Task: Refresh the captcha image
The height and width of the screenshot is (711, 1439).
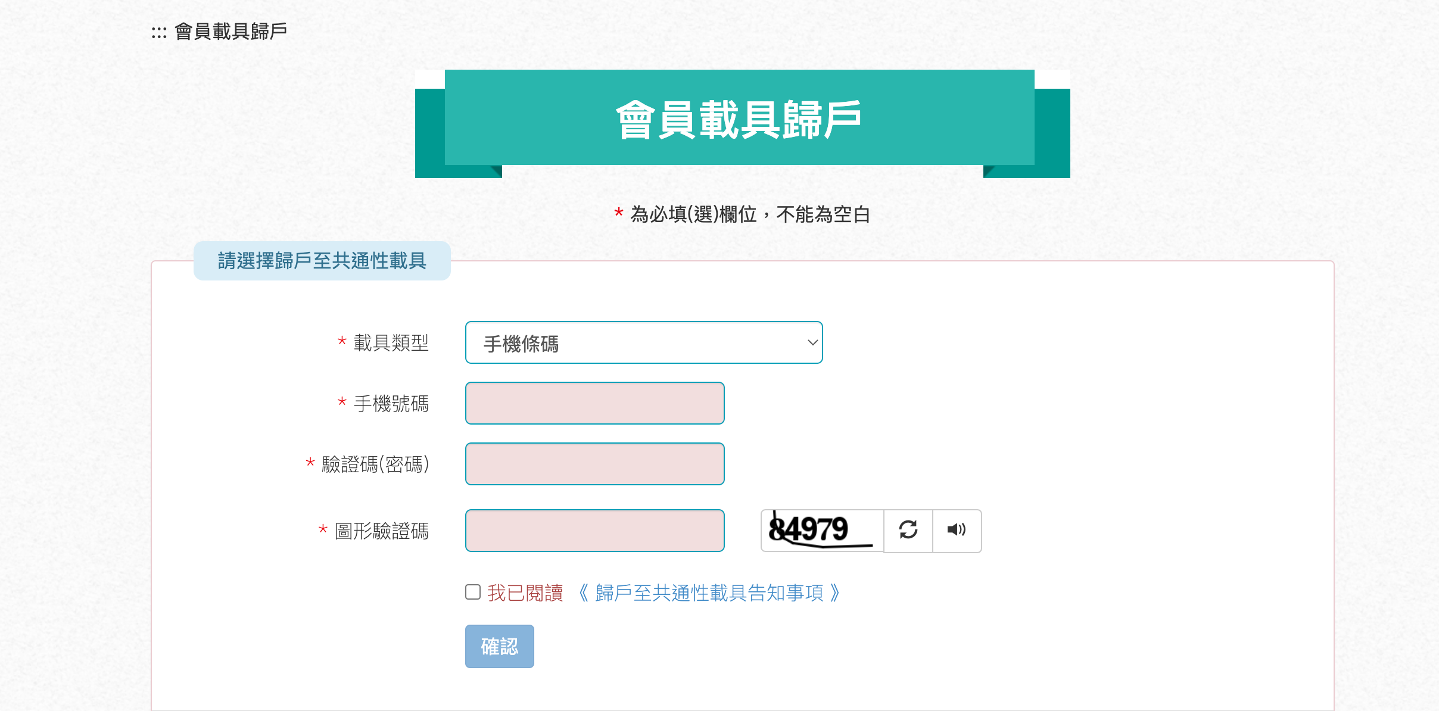Action: [908, 530]
